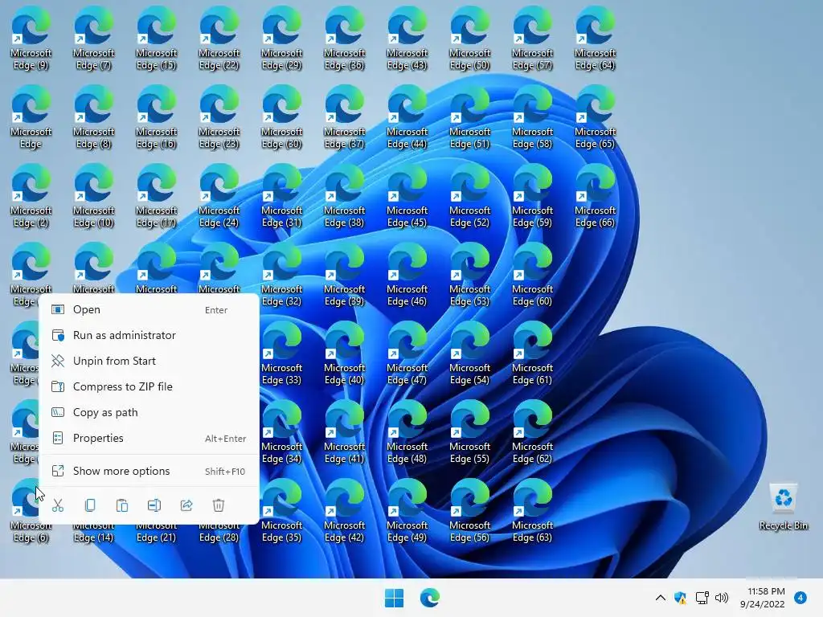Select Copy as path
The image size is (823, 617).
(x=149, y=412)
